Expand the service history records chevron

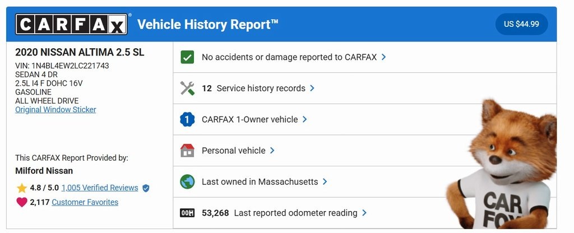(312, 88)
